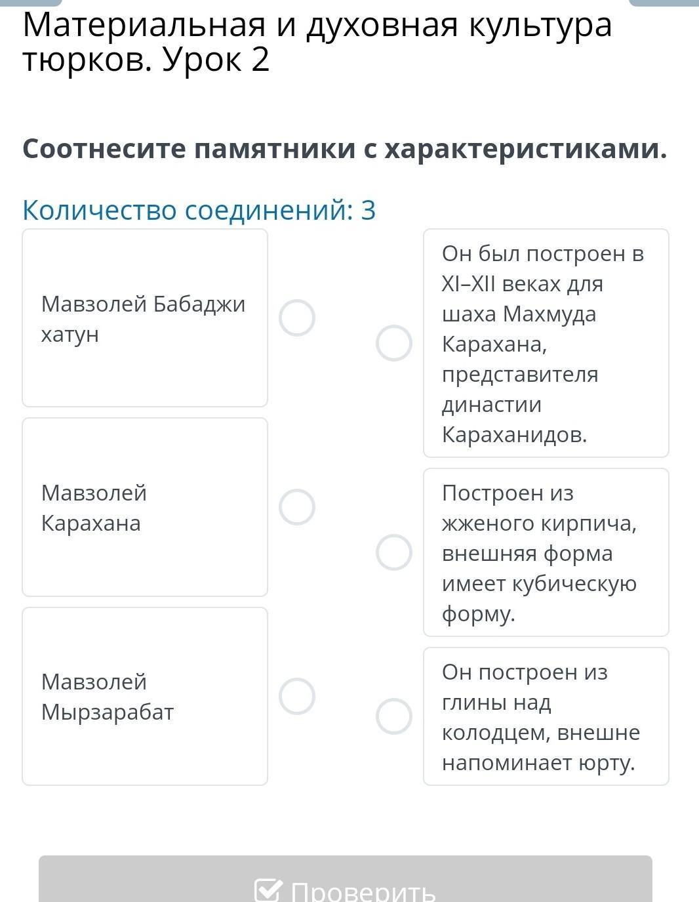Click the Мавзолей Карахана card

pyautogui.click(x=145, y=507)
